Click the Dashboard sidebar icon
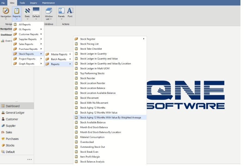The width and height of the screenshot is (244, 166). coord(3,106)
